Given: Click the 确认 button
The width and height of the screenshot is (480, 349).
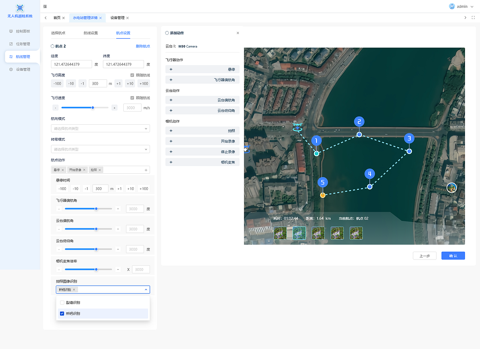Looking at the screenshot, I should tap(453, 256).
